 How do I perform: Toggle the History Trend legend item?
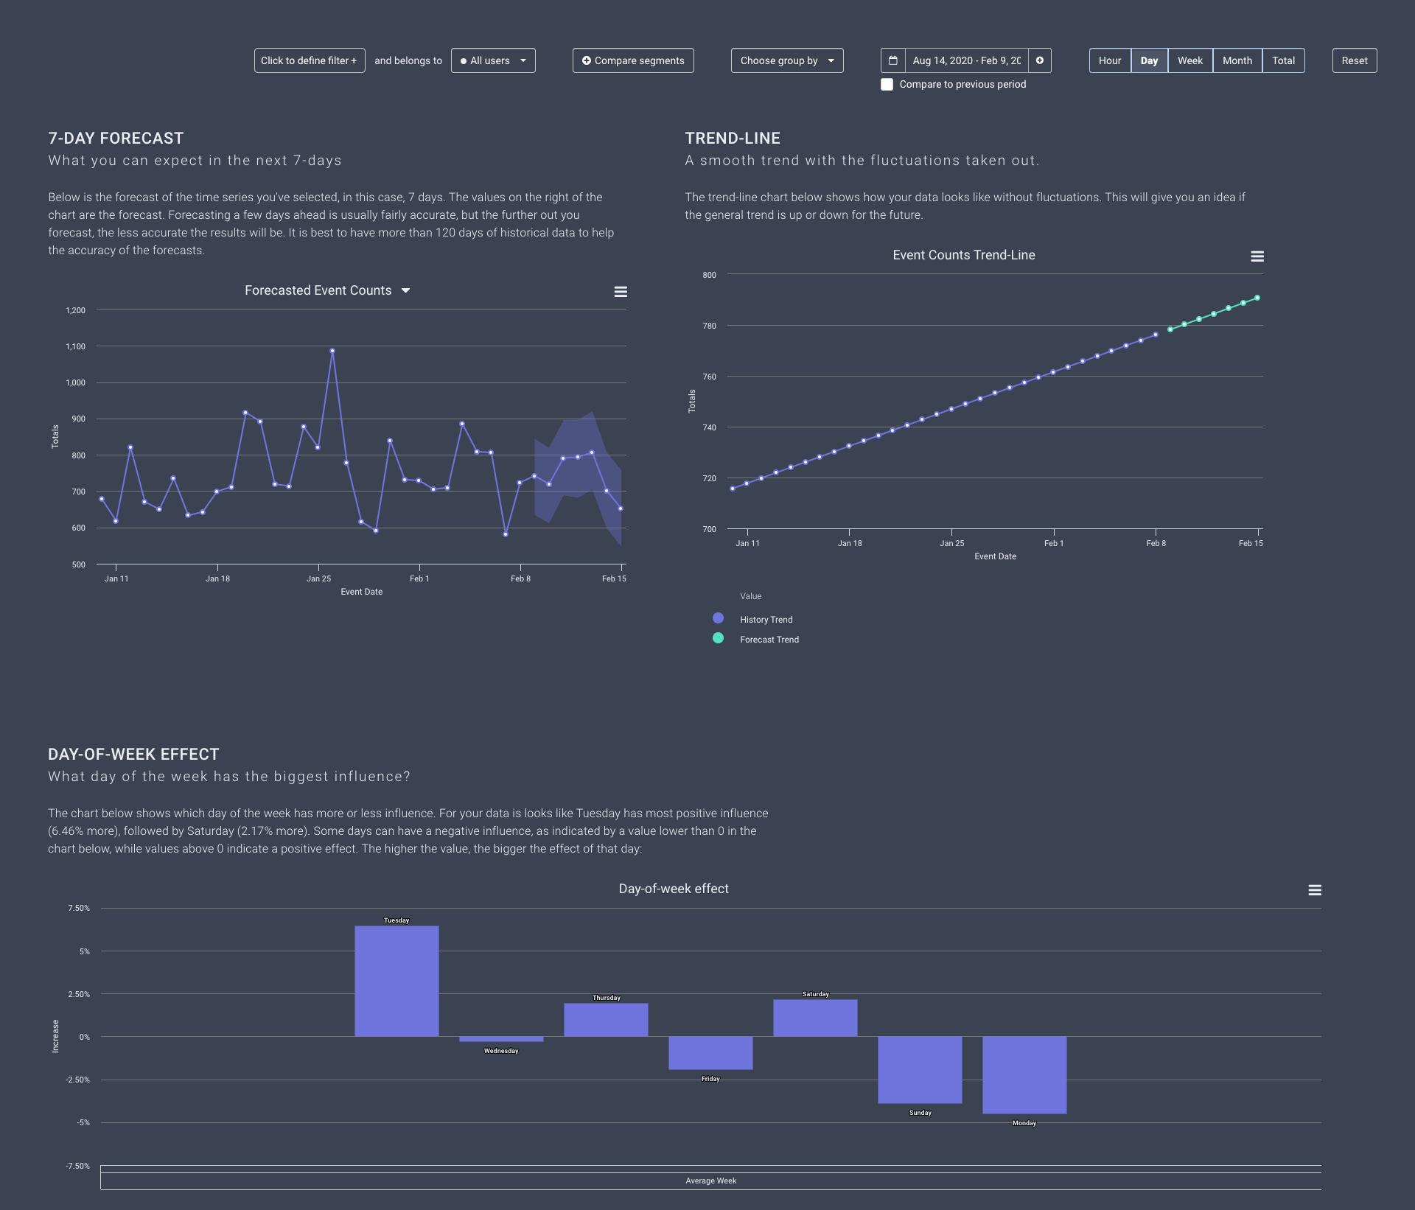[766, 620]
